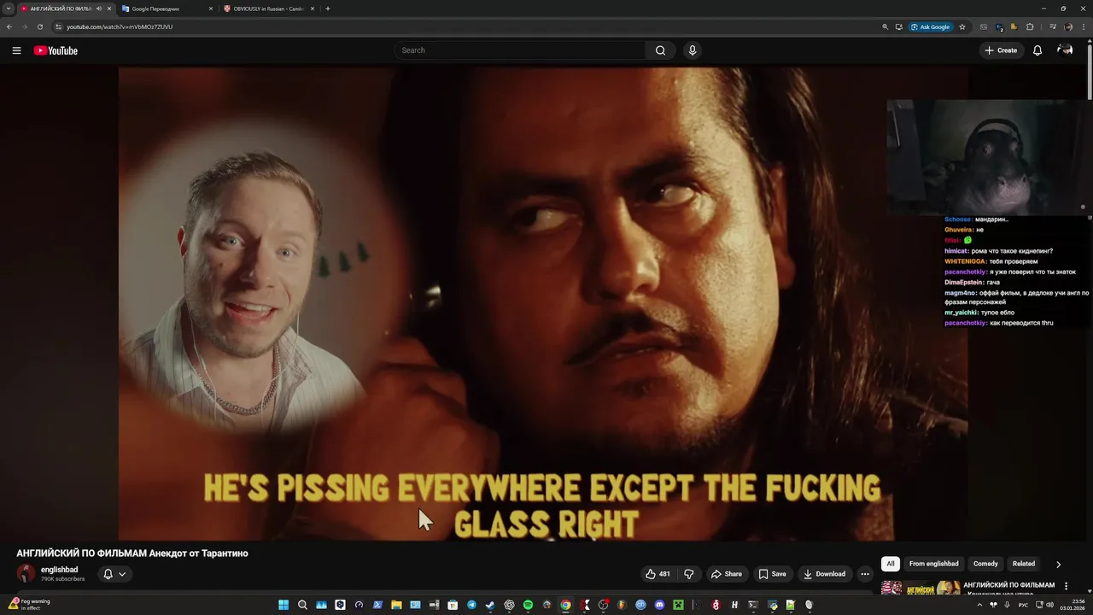Open Spotify from the taskbar

pos(528,605)
